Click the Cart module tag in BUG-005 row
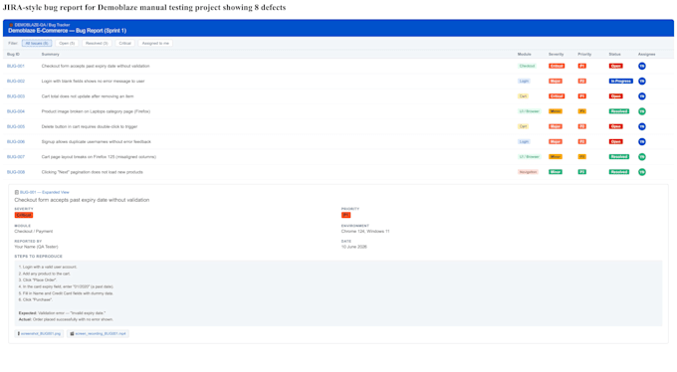 point(523,126)
